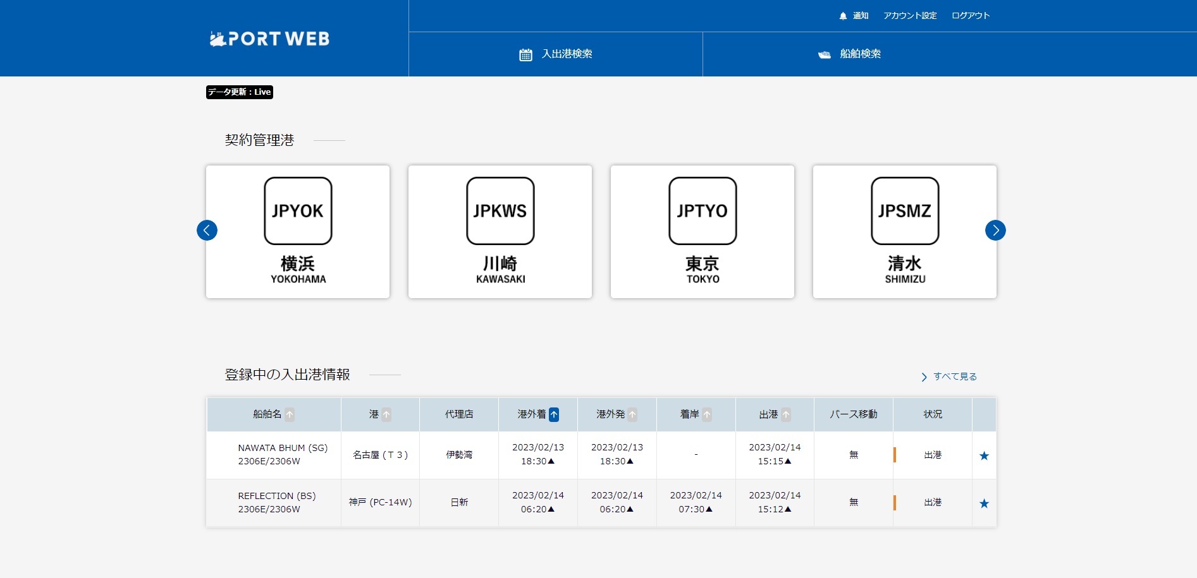
Task: Toggle favorite star for REFLECTION
Action: click(x=984, y=503)
